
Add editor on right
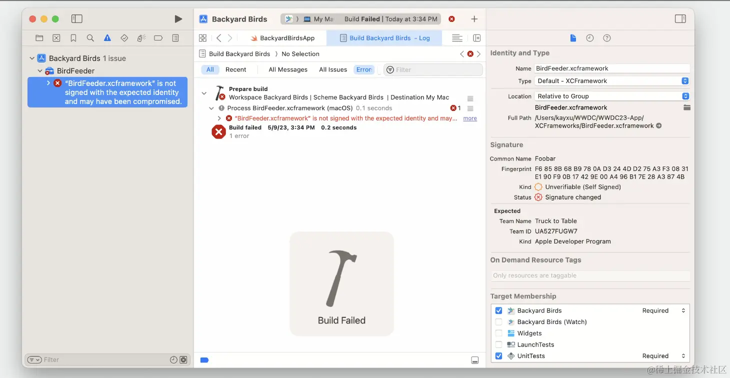[477, 38]
